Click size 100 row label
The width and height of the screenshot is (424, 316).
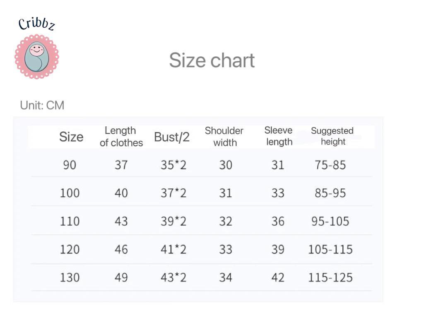coord(70,193)
